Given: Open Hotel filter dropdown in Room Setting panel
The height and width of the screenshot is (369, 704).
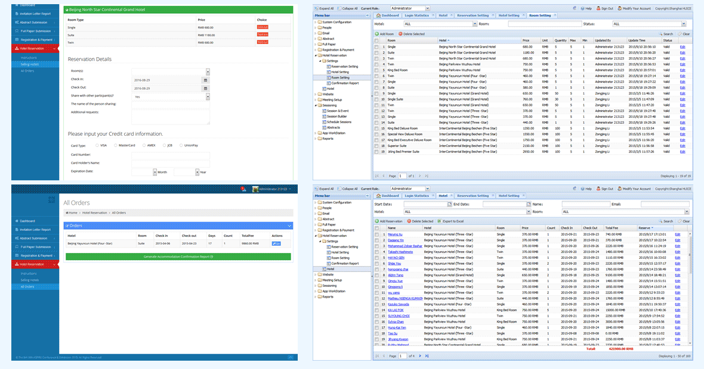Looking at the screenshot, I should [474, 24].
